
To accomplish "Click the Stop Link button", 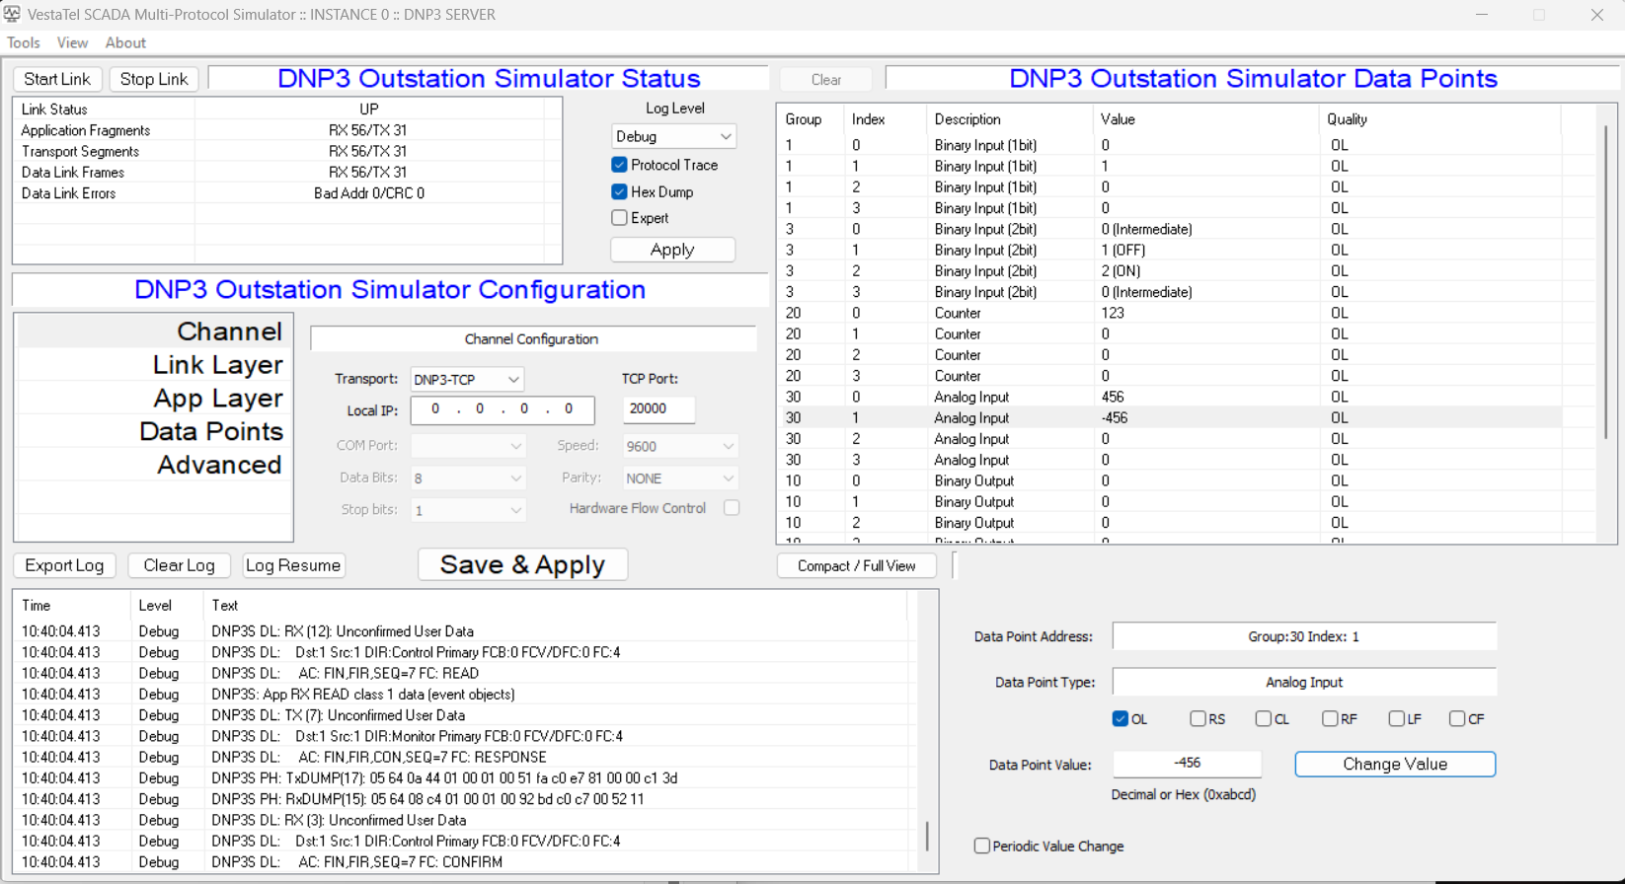I will pyautogui.click(x=154, y=79).
